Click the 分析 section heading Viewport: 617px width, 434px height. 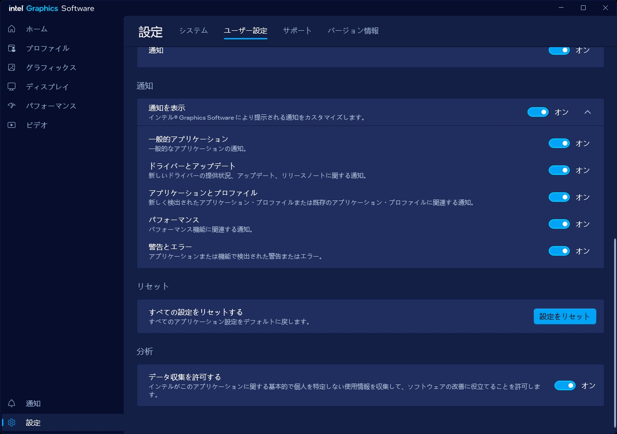[x=145, y=351]
